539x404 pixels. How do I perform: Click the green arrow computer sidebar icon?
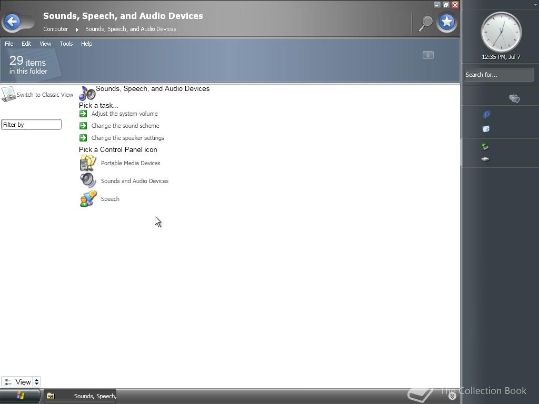coord(485,146)
